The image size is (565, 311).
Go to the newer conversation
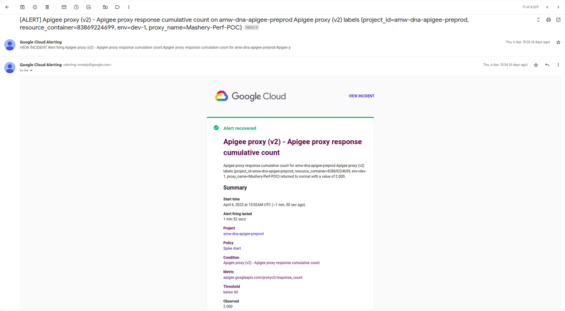click(547, 7)
